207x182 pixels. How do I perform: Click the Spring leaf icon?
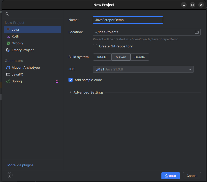click(8, 81)
